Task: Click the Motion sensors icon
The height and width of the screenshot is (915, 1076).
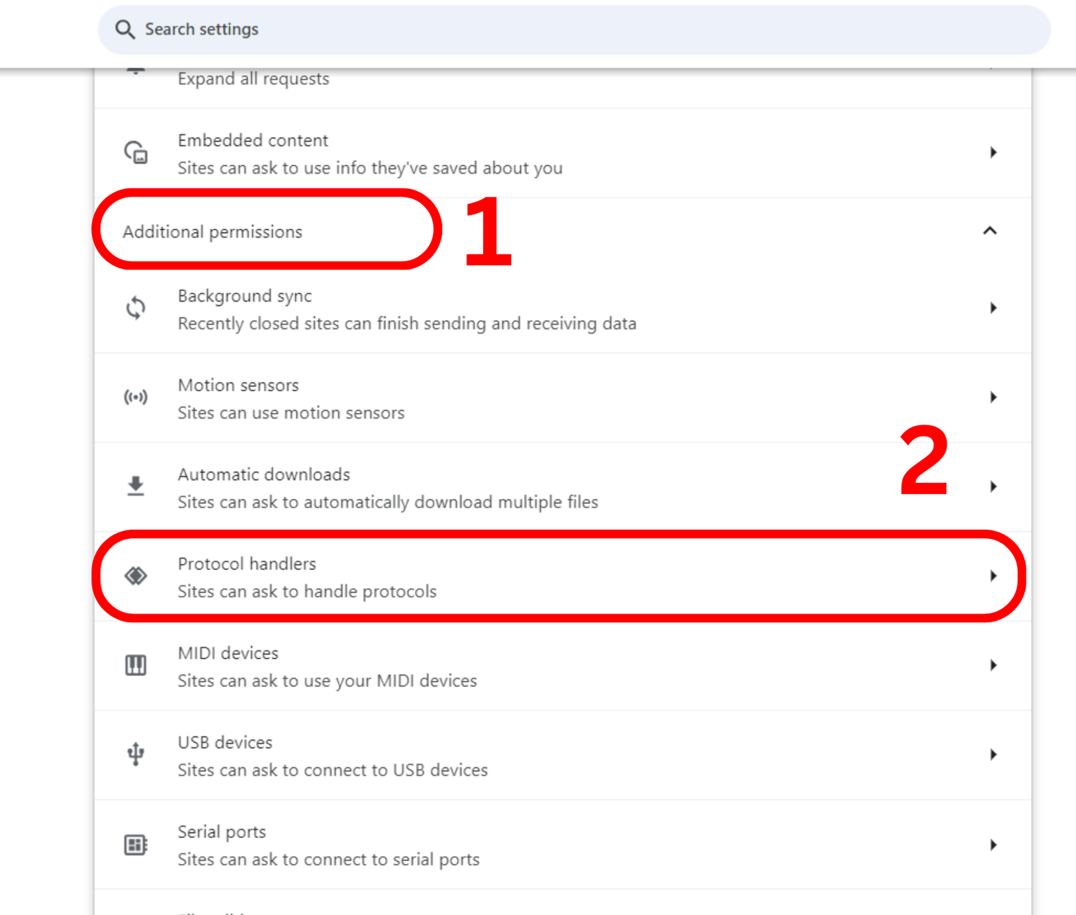Action: pyautogui.click(x=136, y=398)
